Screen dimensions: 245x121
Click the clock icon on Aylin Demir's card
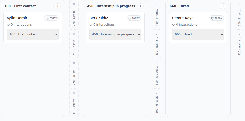(x=47, y=18)
